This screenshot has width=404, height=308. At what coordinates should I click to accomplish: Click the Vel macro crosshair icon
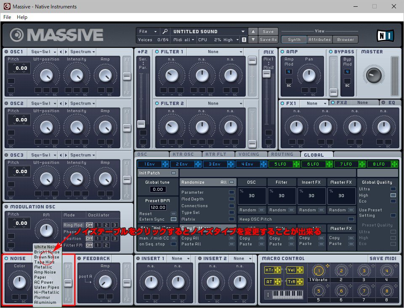coord(300,270)
